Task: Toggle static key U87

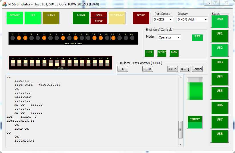Action: (220, 122)
